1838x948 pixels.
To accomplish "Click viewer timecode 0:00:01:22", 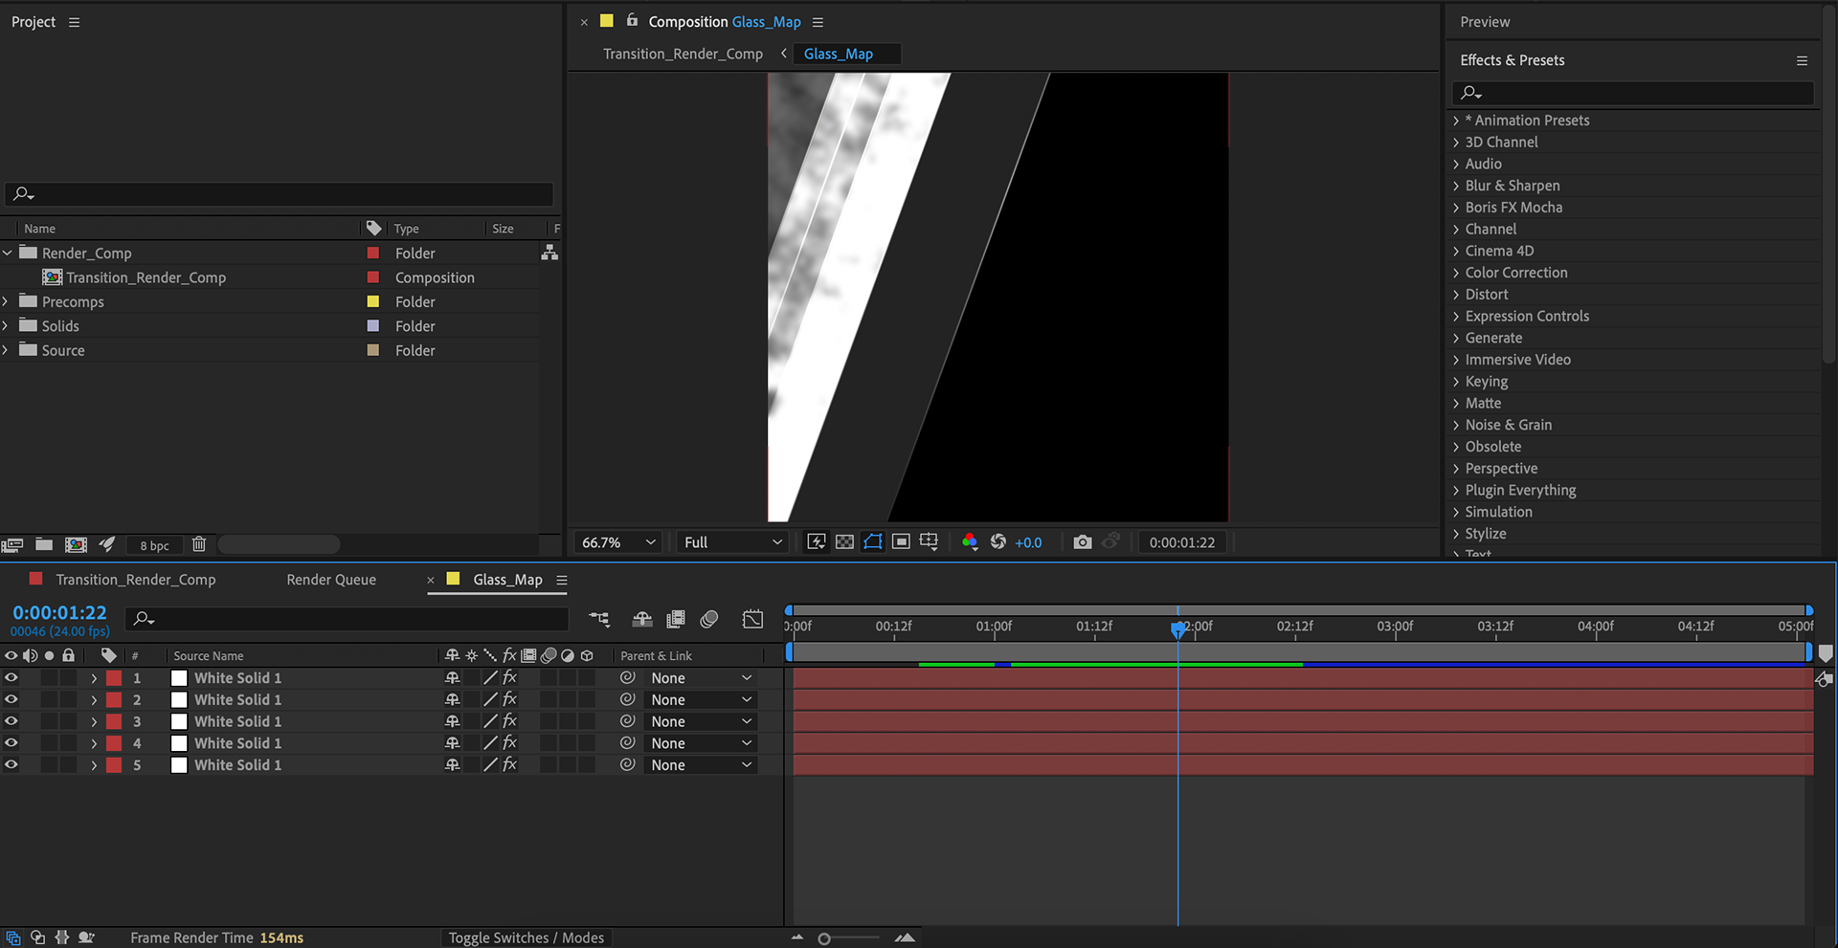I will pos(1182,542).
